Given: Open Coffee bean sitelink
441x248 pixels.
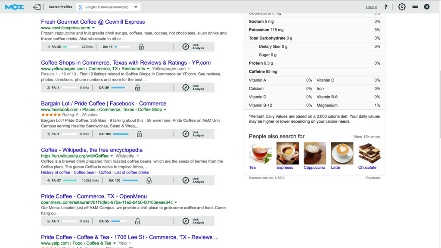Looking at the screenshot, I should point(84,172).
